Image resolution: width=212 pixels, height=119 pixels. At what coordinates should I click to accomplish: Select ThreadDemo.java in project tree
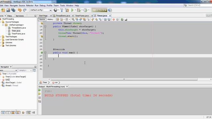(19, 28)
